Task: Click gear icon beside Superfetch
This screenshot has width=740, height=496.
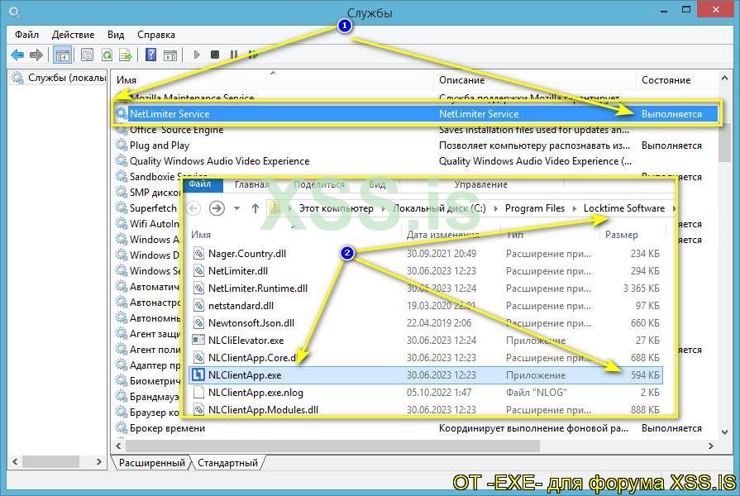Action: click(x=122, y=208)
